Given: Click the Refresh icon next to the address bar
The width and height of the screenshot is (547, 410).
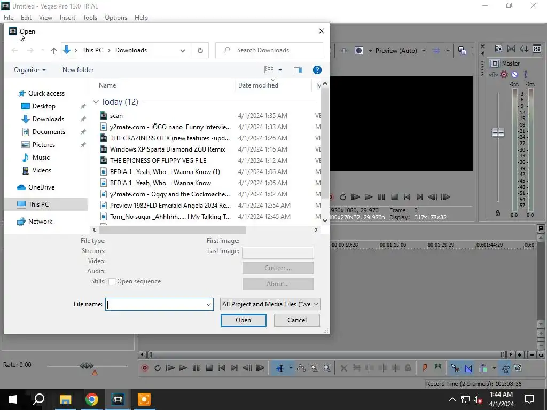Looking at the screenshot, I should (x=200, y=50).
